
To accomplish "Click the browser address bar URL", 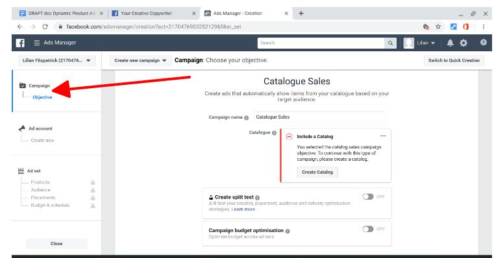I will pyautogui.click(x=154, y=27).
